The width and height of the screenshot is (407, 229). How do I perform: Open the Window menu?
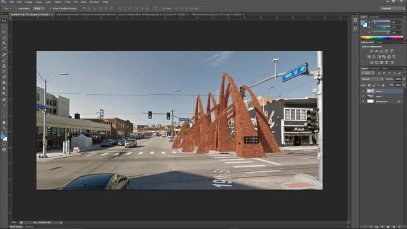pyautogui.click(x=94, y=2)
